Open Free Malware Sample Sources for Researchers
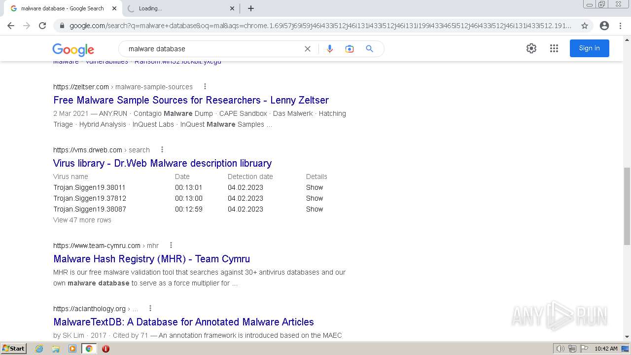This screenshot has width=631, height=355. pyautogui.click(x=191, y=100)
